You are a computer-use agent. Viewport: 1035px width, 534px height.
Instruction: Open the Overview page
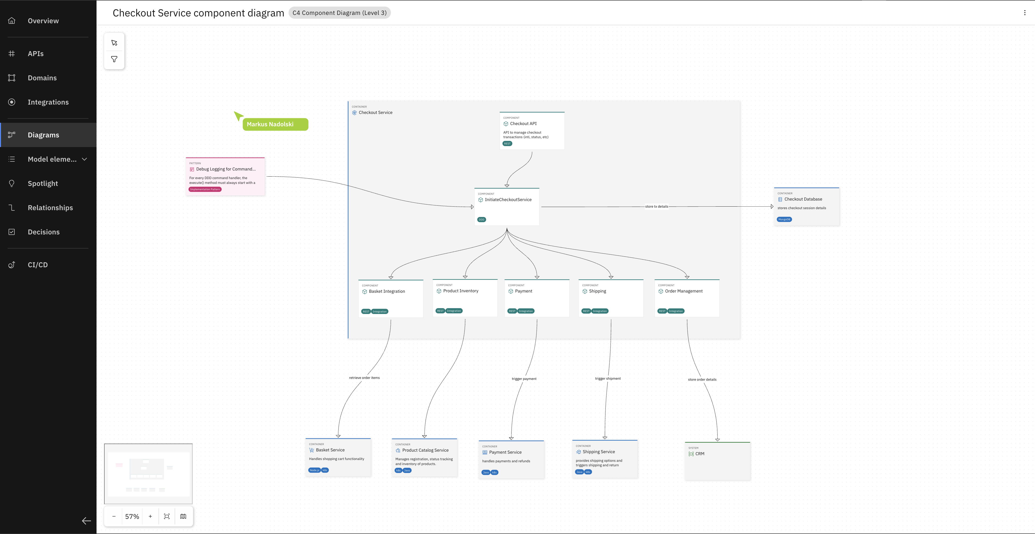[x=43, y=21]
